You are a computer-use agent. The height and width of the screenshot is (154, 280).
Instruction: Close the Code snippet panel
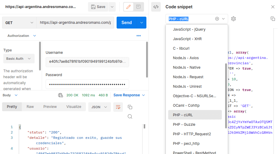(x=273, y=7)
